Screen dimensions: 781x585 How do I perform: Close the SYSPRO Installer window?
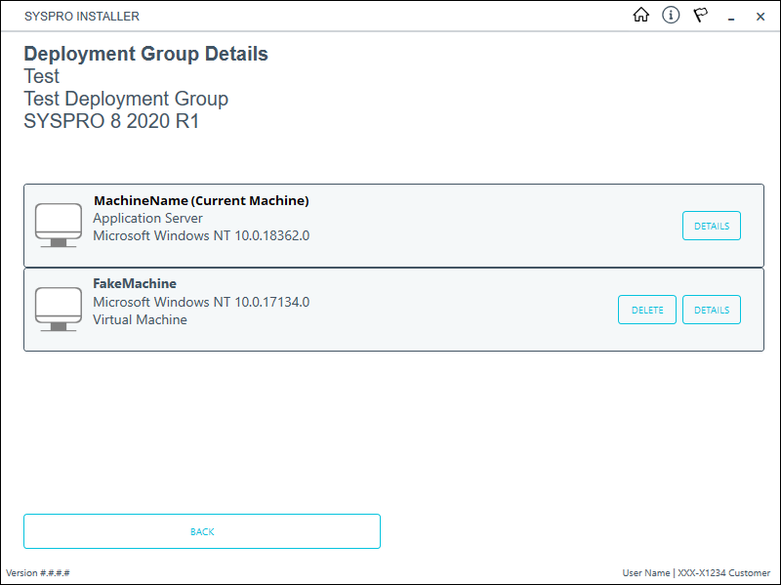tap(760, 17)
